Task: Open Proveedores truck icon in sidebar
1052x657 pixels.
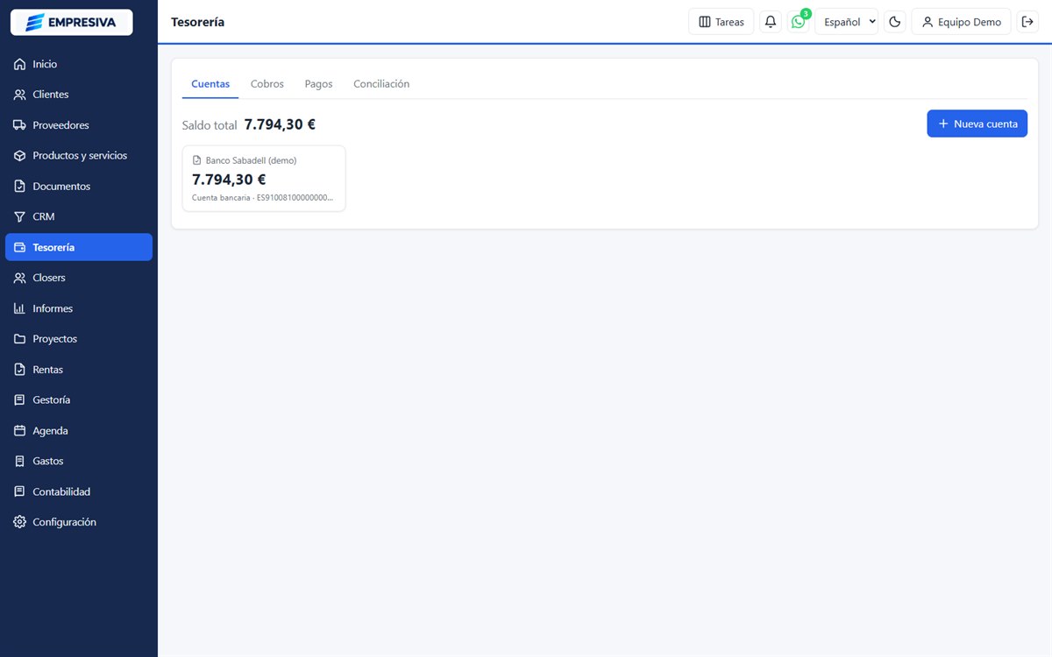Action: (20, 125)
